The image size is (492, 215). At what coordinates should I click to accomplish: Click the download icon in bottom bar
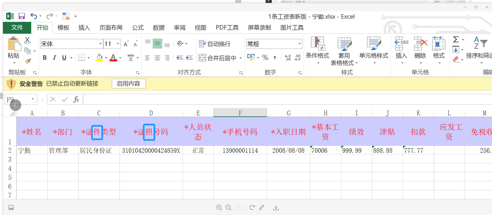click(276, 208)
